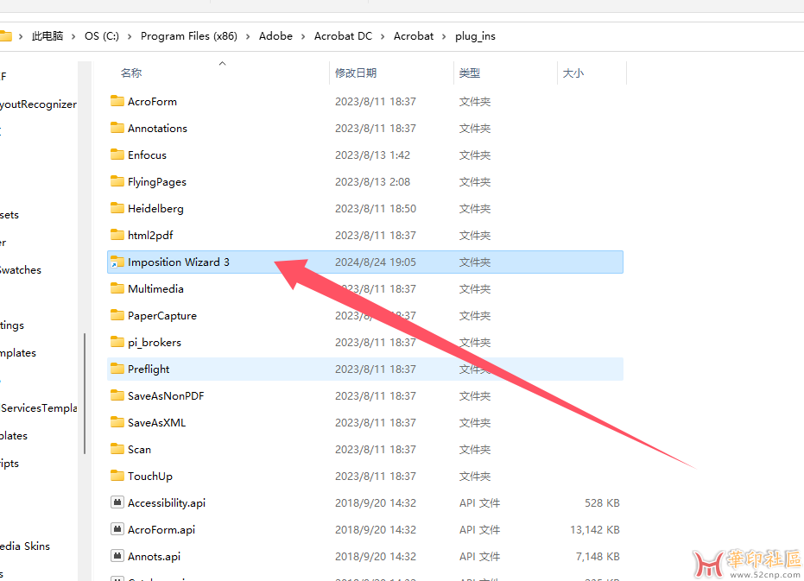Sort by 修改日期 column header
The height and width of the screenshot is (581, 804).
(x=356, y=73)
